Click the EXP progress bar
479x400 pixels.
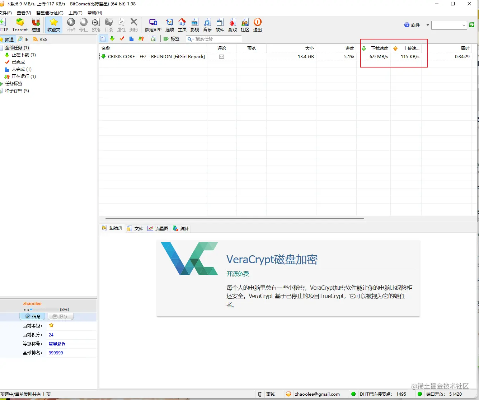point(44,310)
